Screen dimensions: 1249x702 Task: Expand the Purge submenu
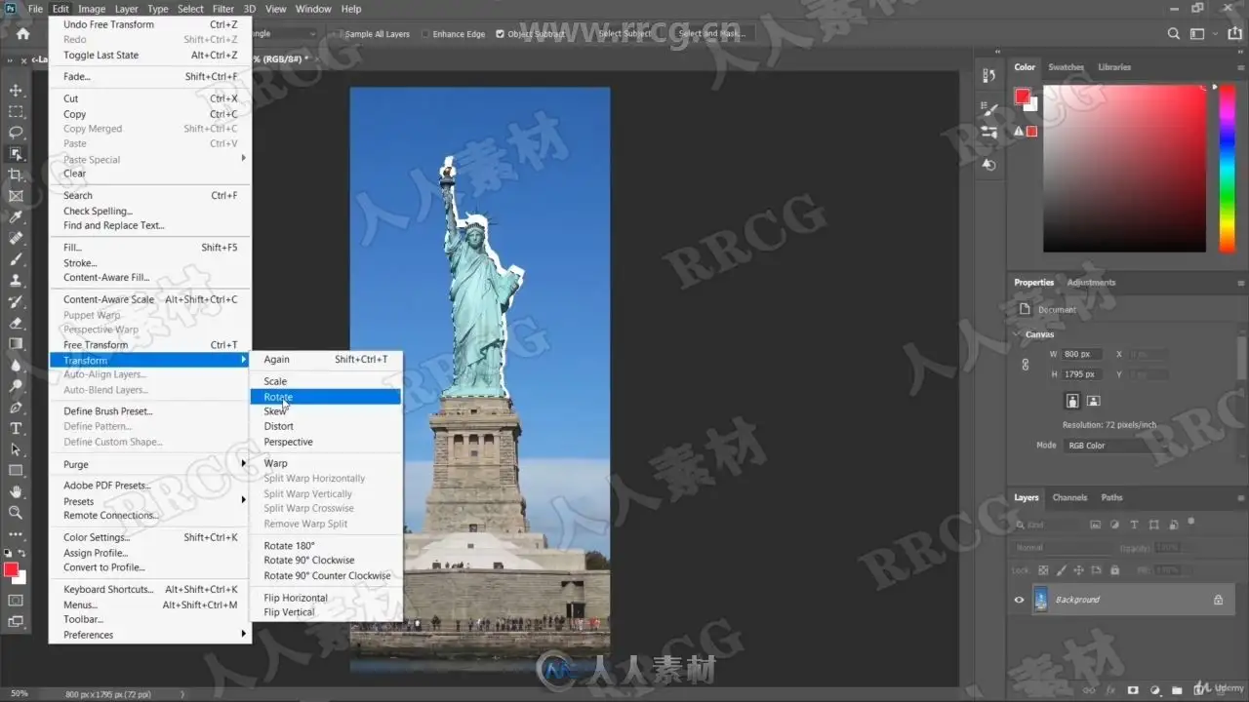(x=150, y=464)
